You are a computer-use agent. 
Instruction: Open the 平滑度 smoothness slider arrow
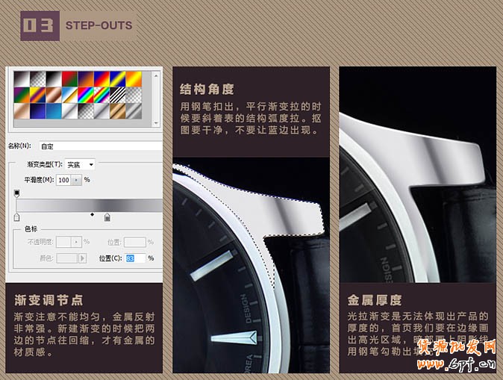tap(76, 180)
